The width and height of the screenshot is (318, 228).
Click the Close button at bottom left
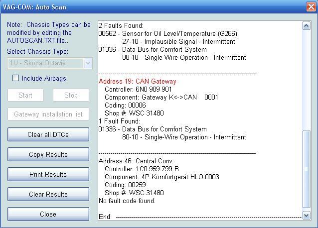pyautogui.click(x=48, y=214)
